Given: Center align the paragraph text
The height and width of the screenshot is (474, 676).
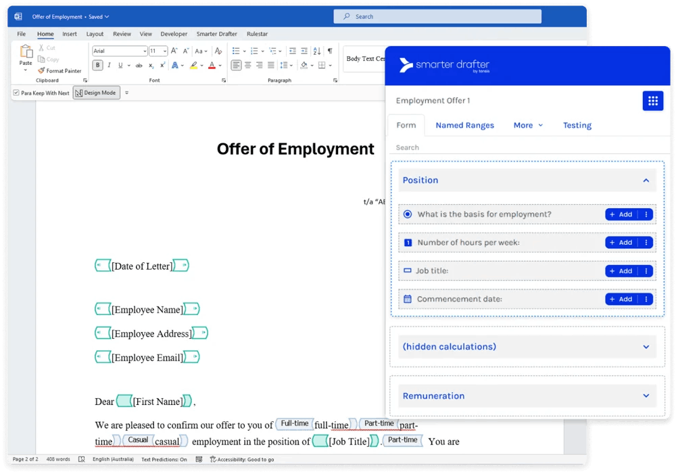Looking at the screenshot, I should 247,66.
